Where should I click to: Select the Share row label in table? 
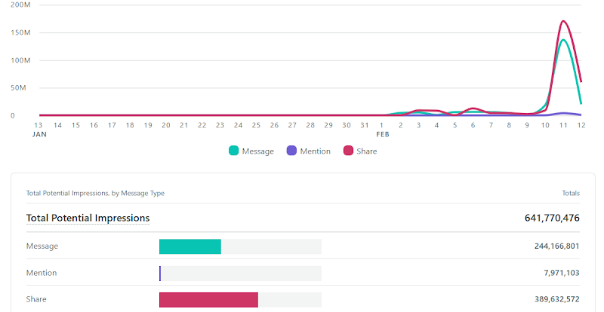pos(36,300)
